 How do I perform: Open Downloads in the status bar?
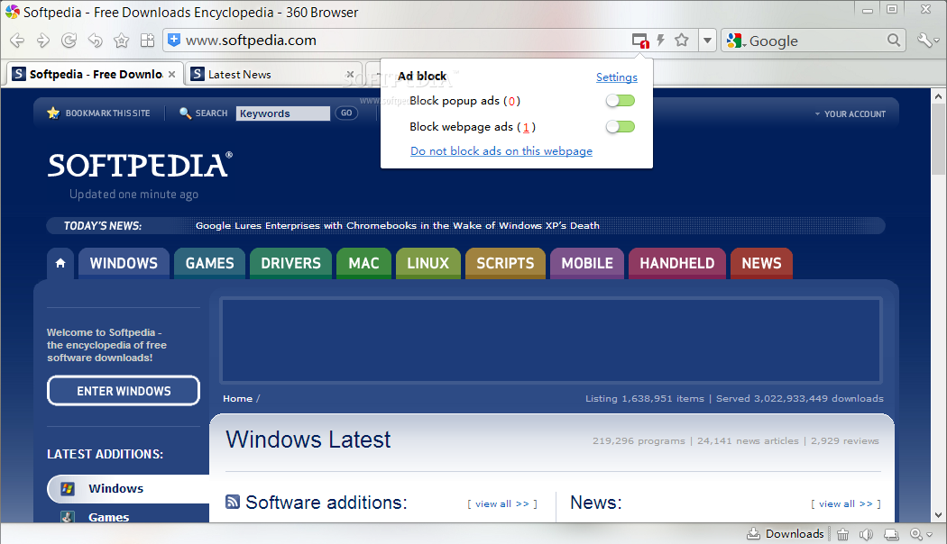[x=786, y=534]
